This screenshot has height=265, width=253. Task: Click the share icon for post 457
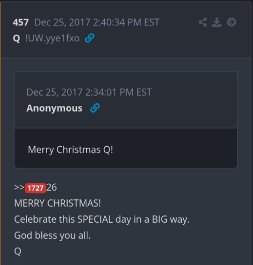[x=203, y=22]
